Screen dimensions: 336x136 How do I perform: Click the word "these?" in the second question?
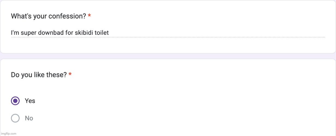tap(57, 75)
